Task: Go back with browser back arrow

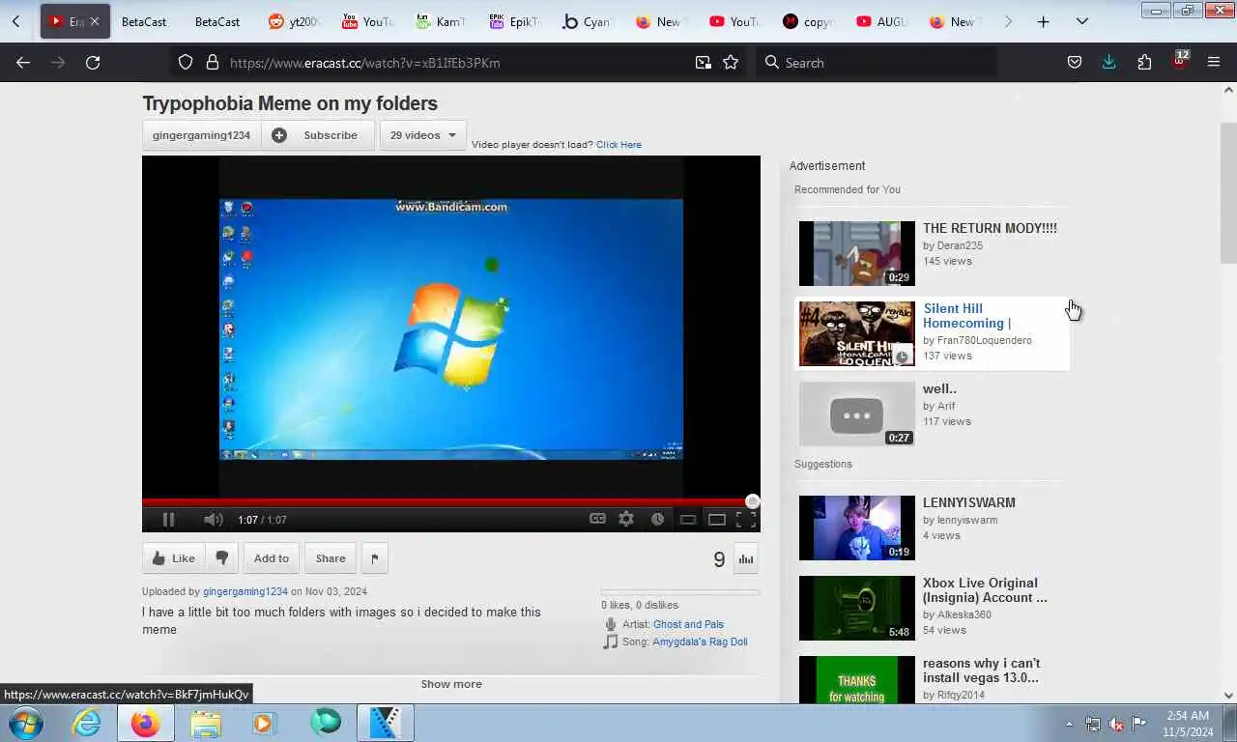Action: tap(23, 62)
